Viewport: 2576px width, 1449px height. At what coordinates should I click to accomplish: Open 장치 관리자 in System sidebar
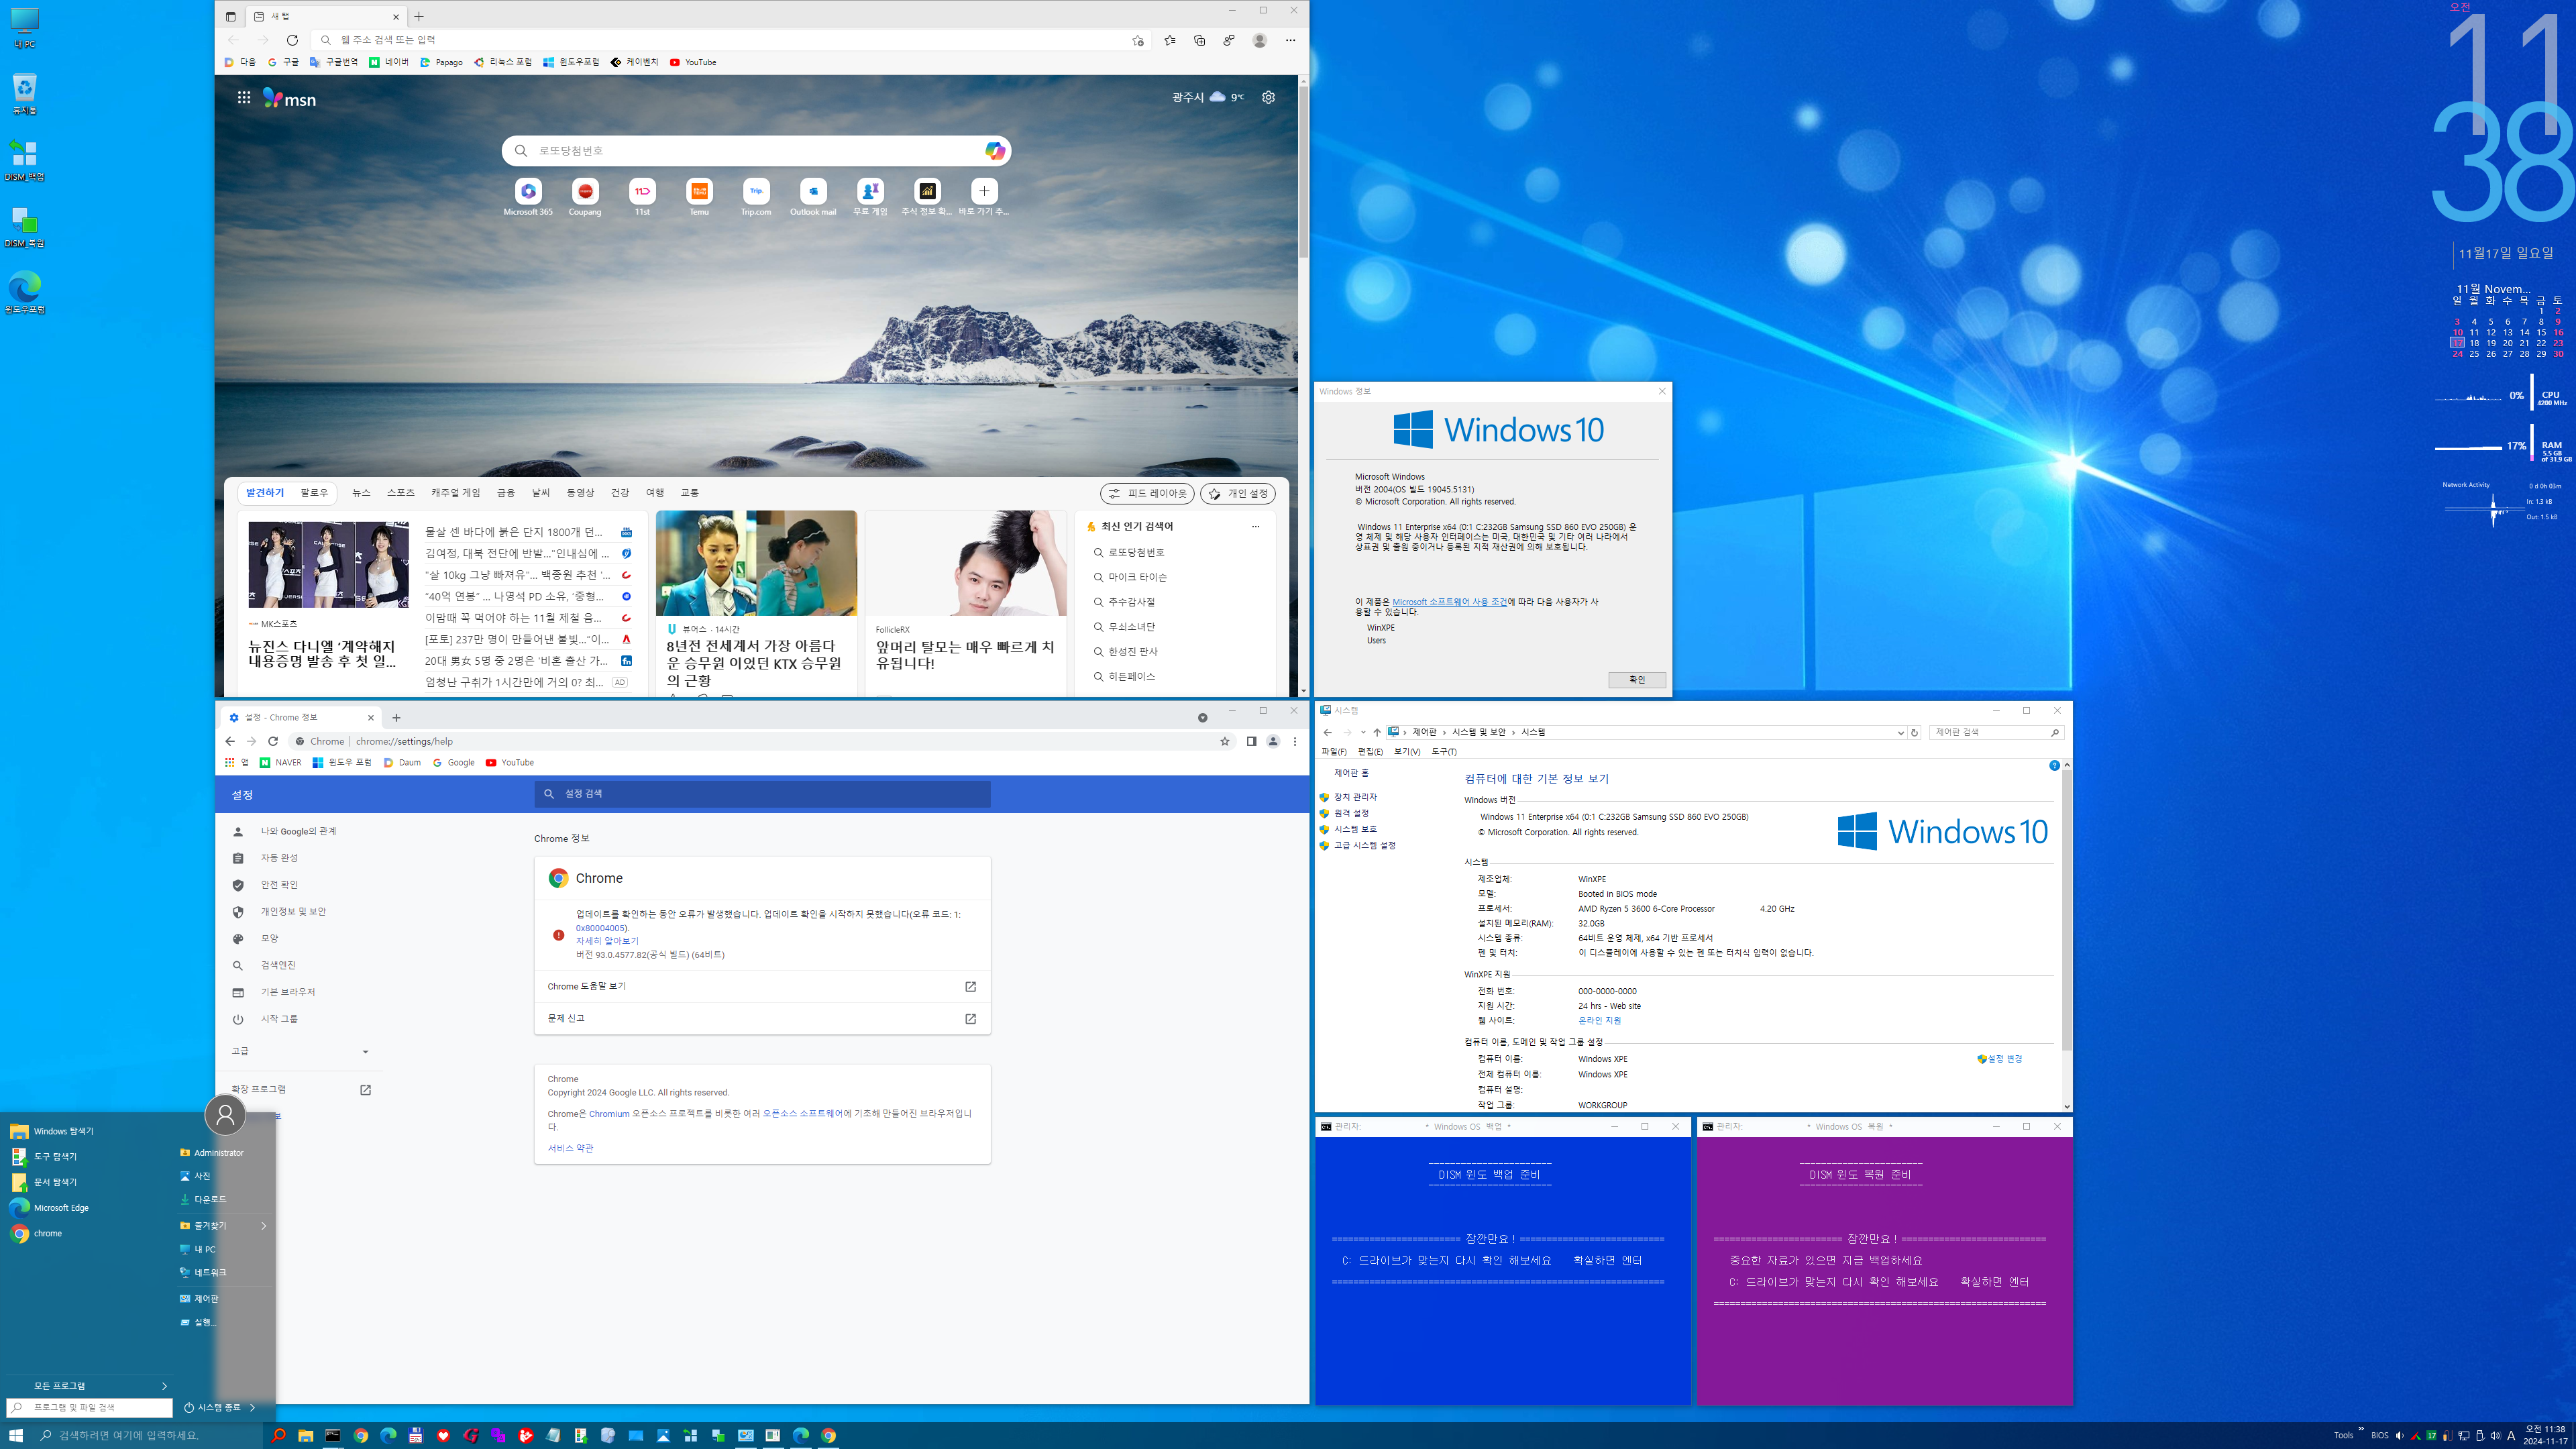pos(1355,797)
